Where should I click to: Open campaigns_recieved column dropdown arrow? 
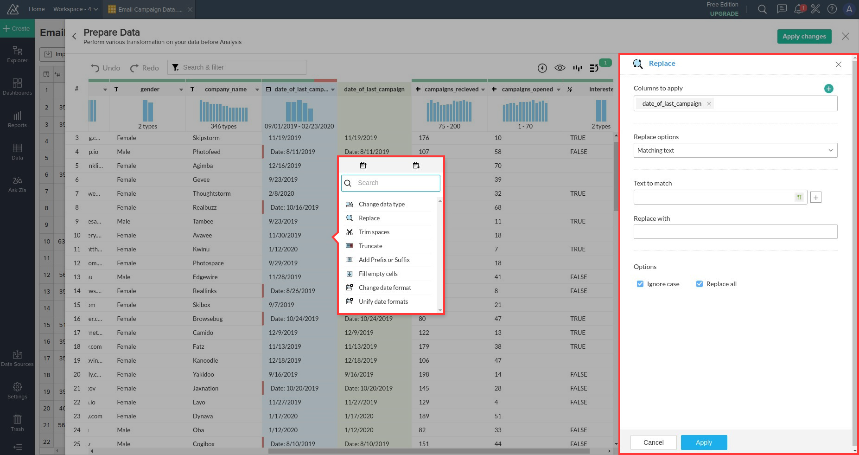(483, 90)
